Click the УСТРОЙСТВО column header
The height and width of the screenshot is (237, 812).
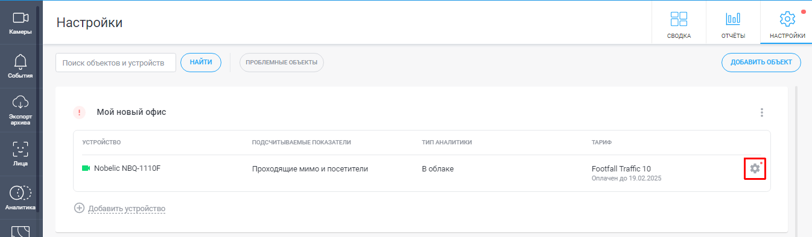[x=102, y=143]
